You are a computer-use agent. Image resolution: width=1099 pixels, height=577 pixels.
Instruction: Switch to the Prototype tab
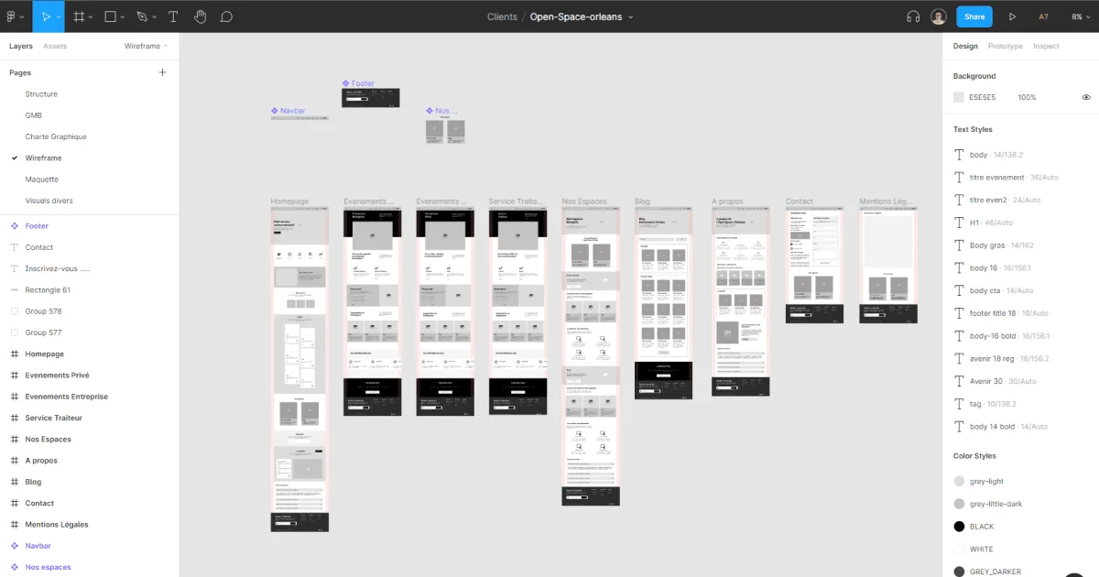1005,46
